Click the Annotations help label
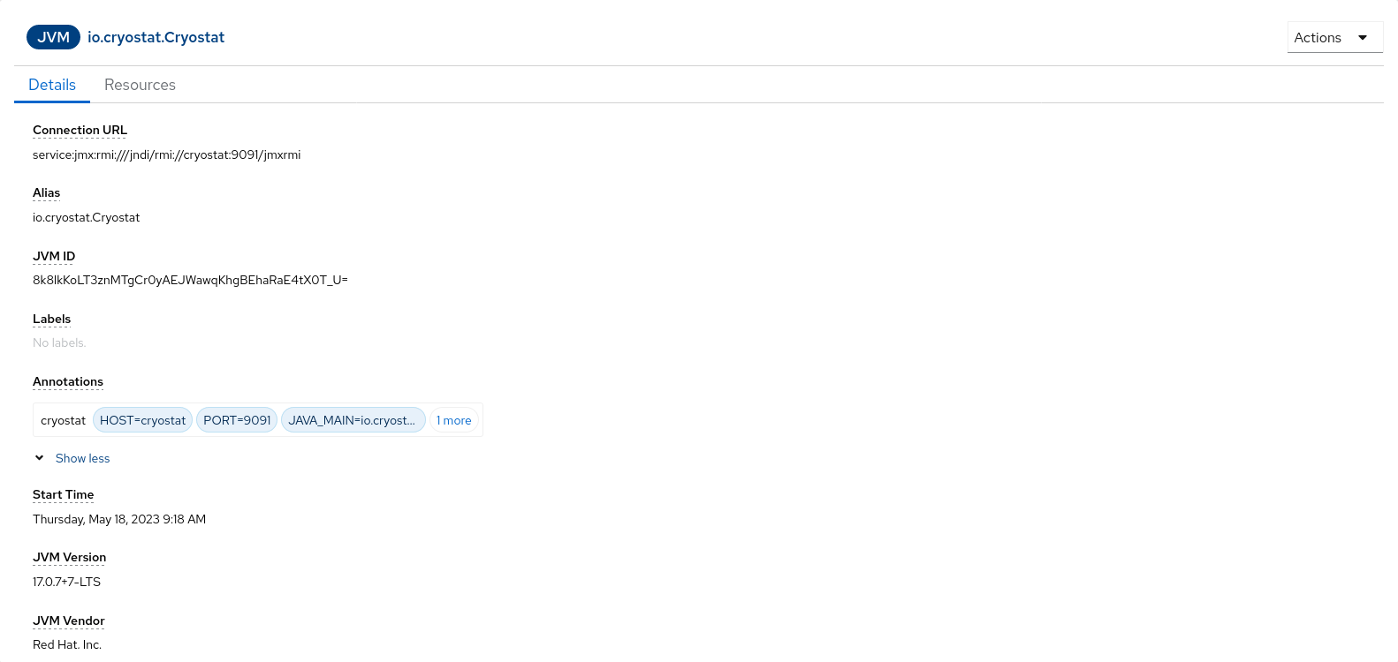 coord(68,381)
